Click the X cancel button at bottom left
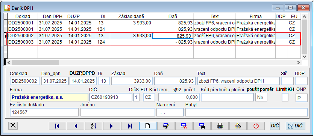 [13, 125]
